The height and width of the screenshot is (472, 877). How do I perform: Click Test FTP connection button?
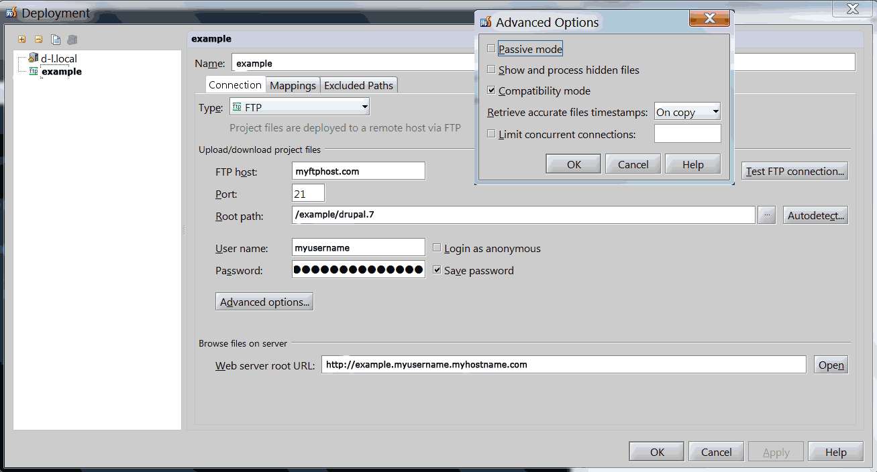point(795,171)
